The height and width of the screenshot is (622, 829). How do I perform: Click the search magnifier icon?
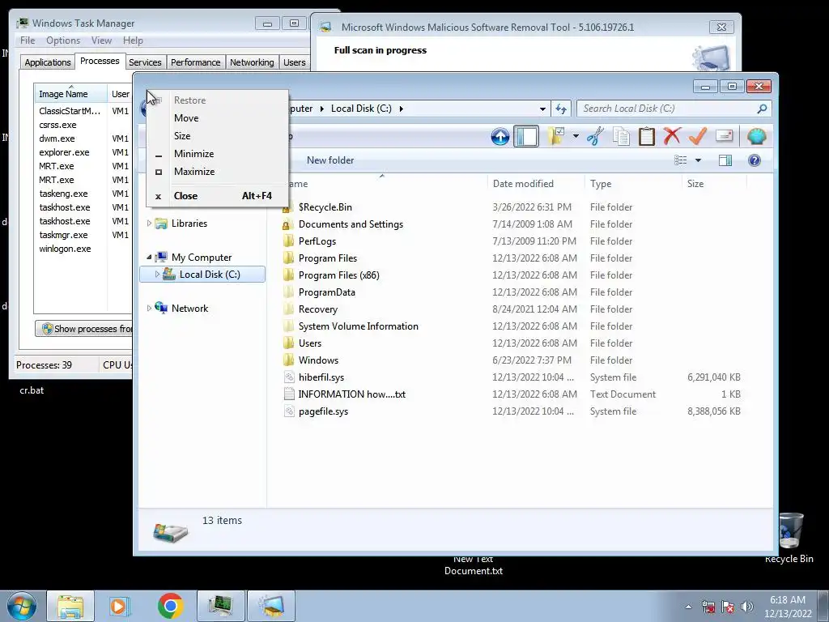click(762, 109)
